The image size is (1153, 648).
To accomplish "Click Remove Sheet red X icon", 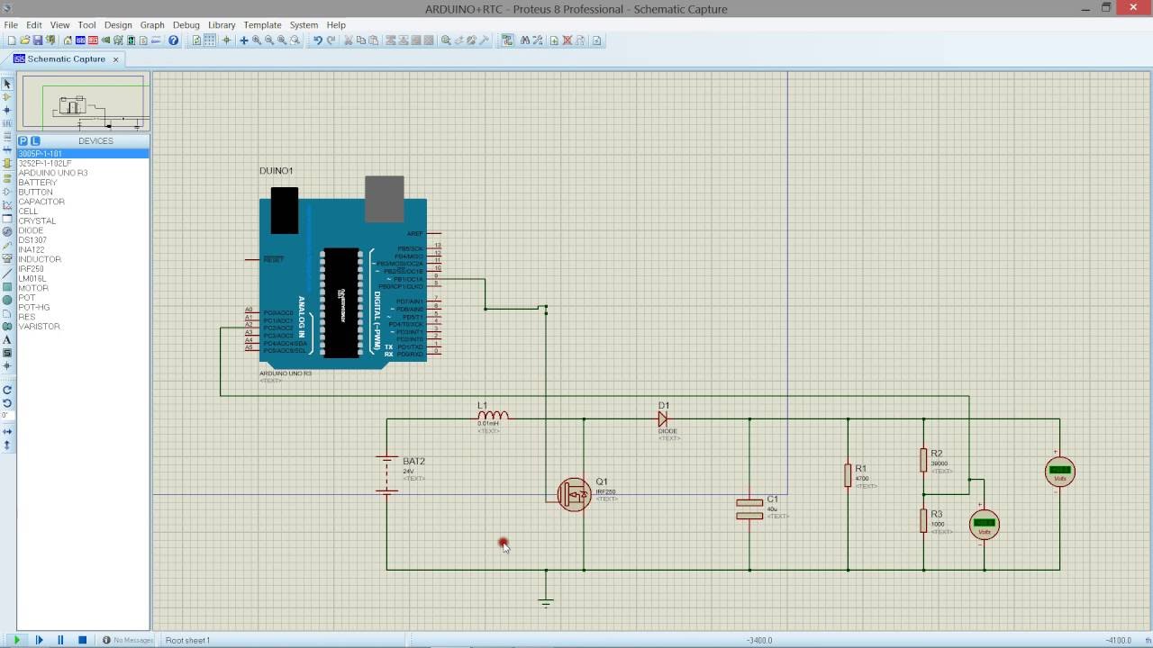I will coord(567,40).
